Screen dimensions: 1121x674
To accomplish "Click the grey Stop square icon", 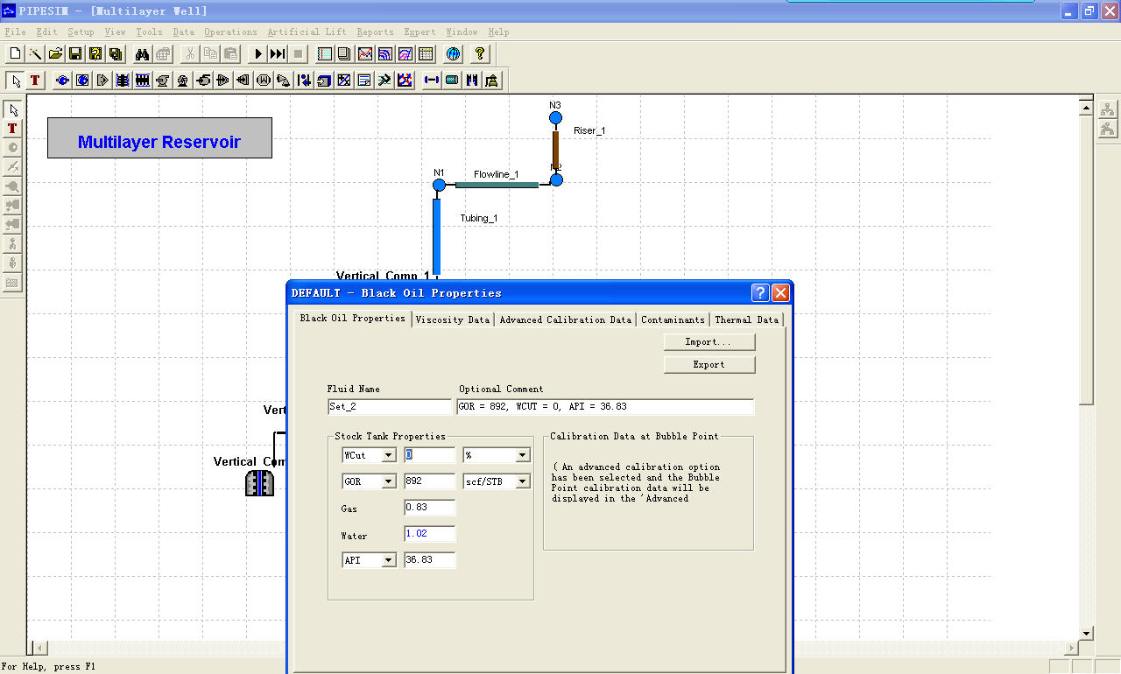I will point(298,53).
